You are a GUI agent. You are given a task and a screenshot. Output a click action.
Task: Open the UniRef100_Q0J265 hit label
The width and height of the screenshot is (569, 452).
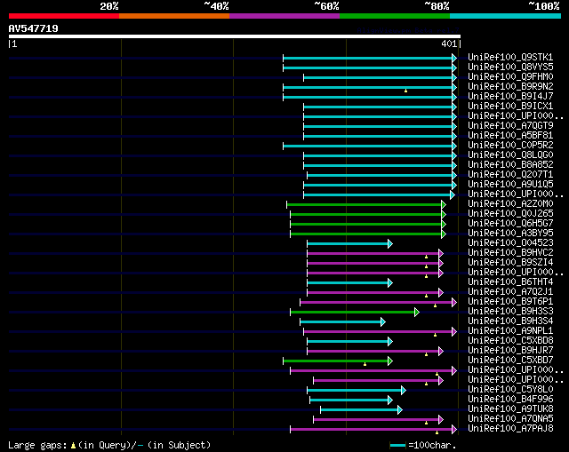click(510, 214)
